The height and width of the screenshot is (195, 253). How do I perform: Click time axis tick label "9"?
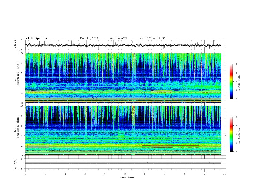204,174
